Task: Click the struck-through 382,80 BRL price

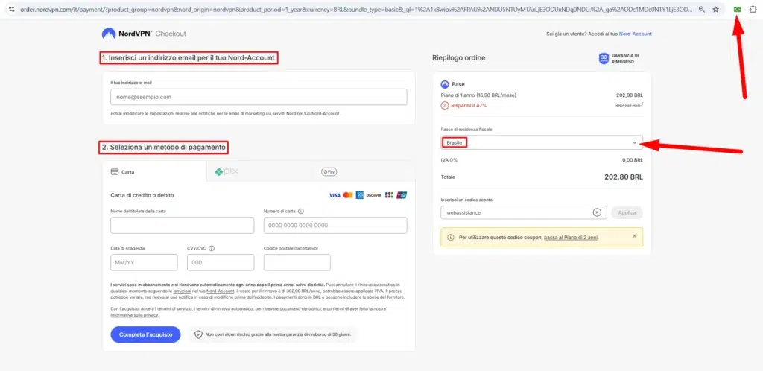Action: click(627, 105)
